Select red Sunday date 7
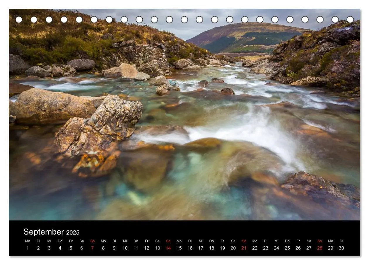The image size is (369, 265). pos(93,248)
